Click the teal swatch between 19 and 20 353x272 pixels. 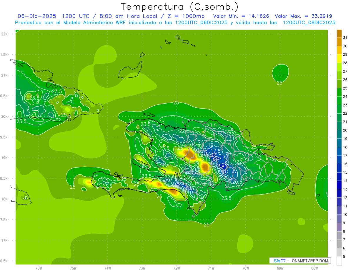click(x=339, y=135)
